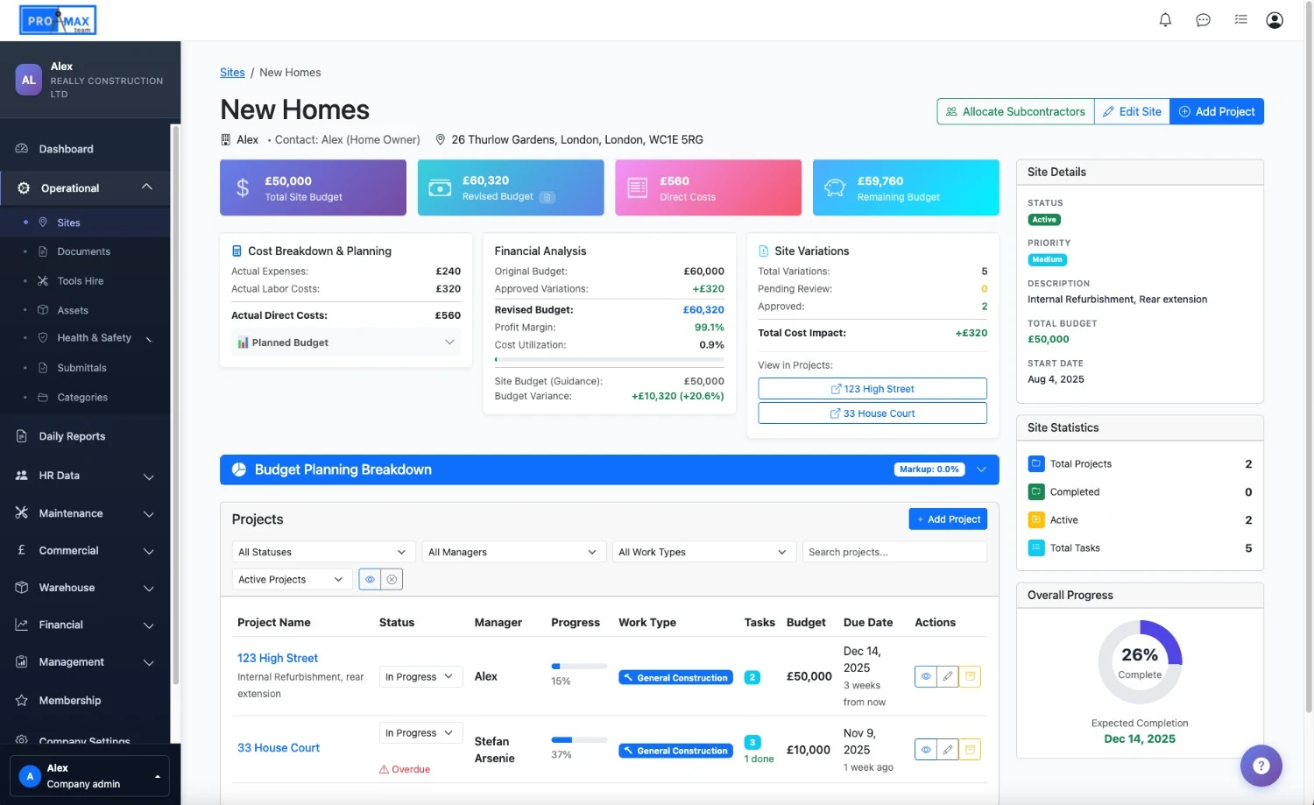This screenshot has width=1314, height=805.
Task: Follow the Sites breadcrumb link
Action: point(232,73)
